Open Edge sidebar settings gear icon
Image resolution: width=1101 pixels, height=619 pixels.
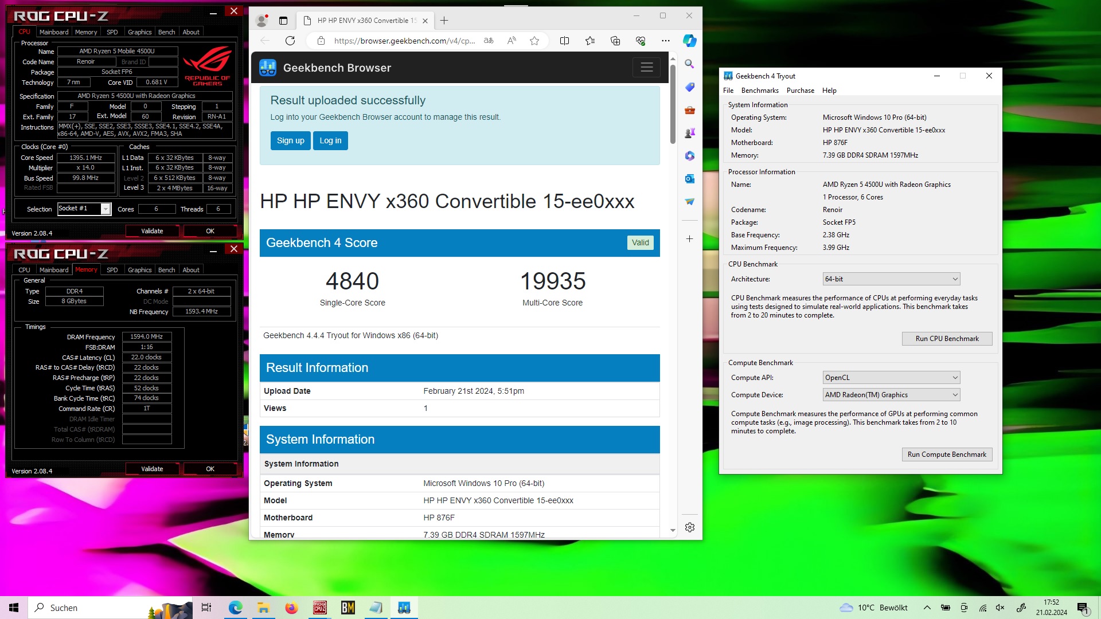point(690,527)
